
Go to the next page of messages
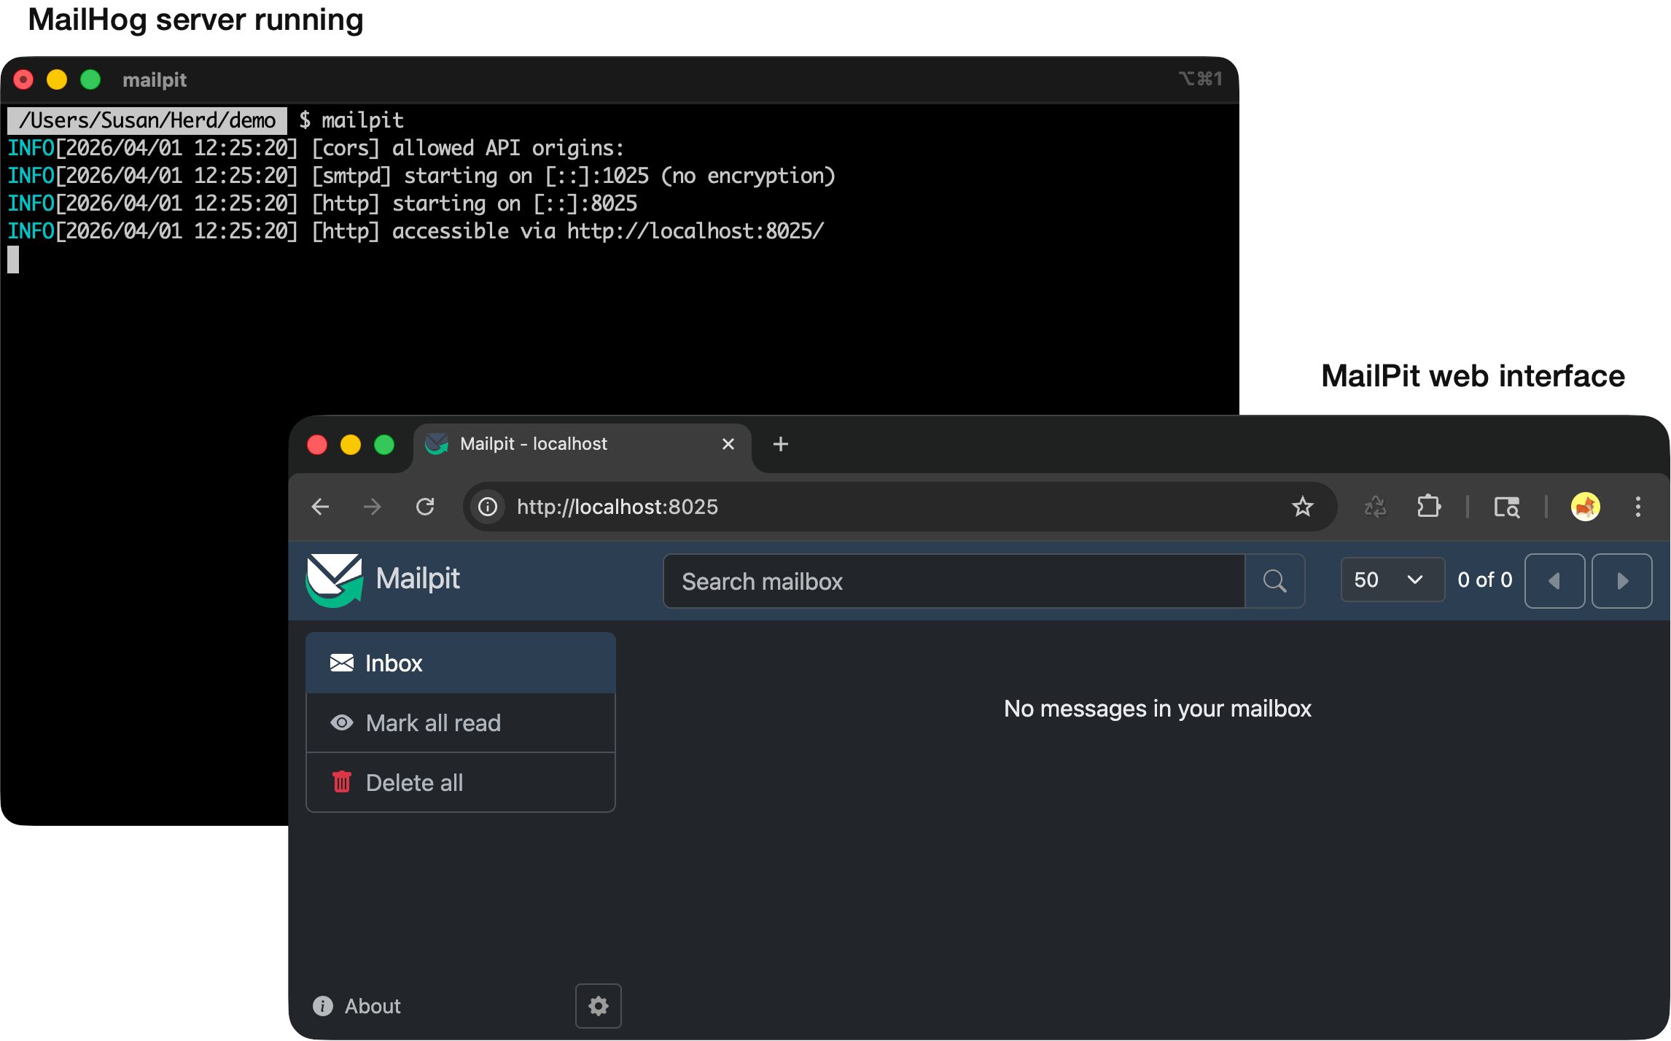pyautogui.click(x=1621, y=580)
